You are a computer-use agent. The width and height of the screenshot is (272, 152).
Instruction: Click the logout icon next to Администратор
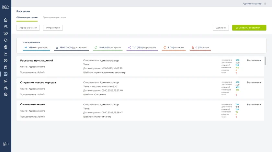click(265, 4)
